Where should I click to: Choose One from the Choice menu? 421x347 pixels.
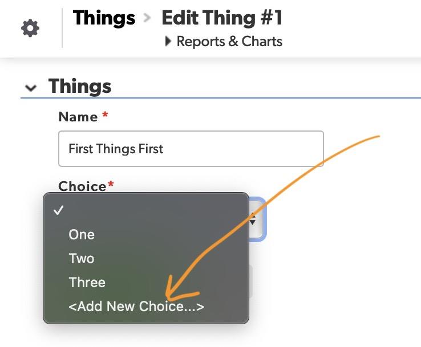82,234
